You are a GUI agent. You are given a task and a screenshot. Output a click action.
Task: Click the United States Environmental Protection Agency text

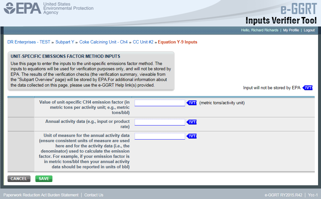68,8
